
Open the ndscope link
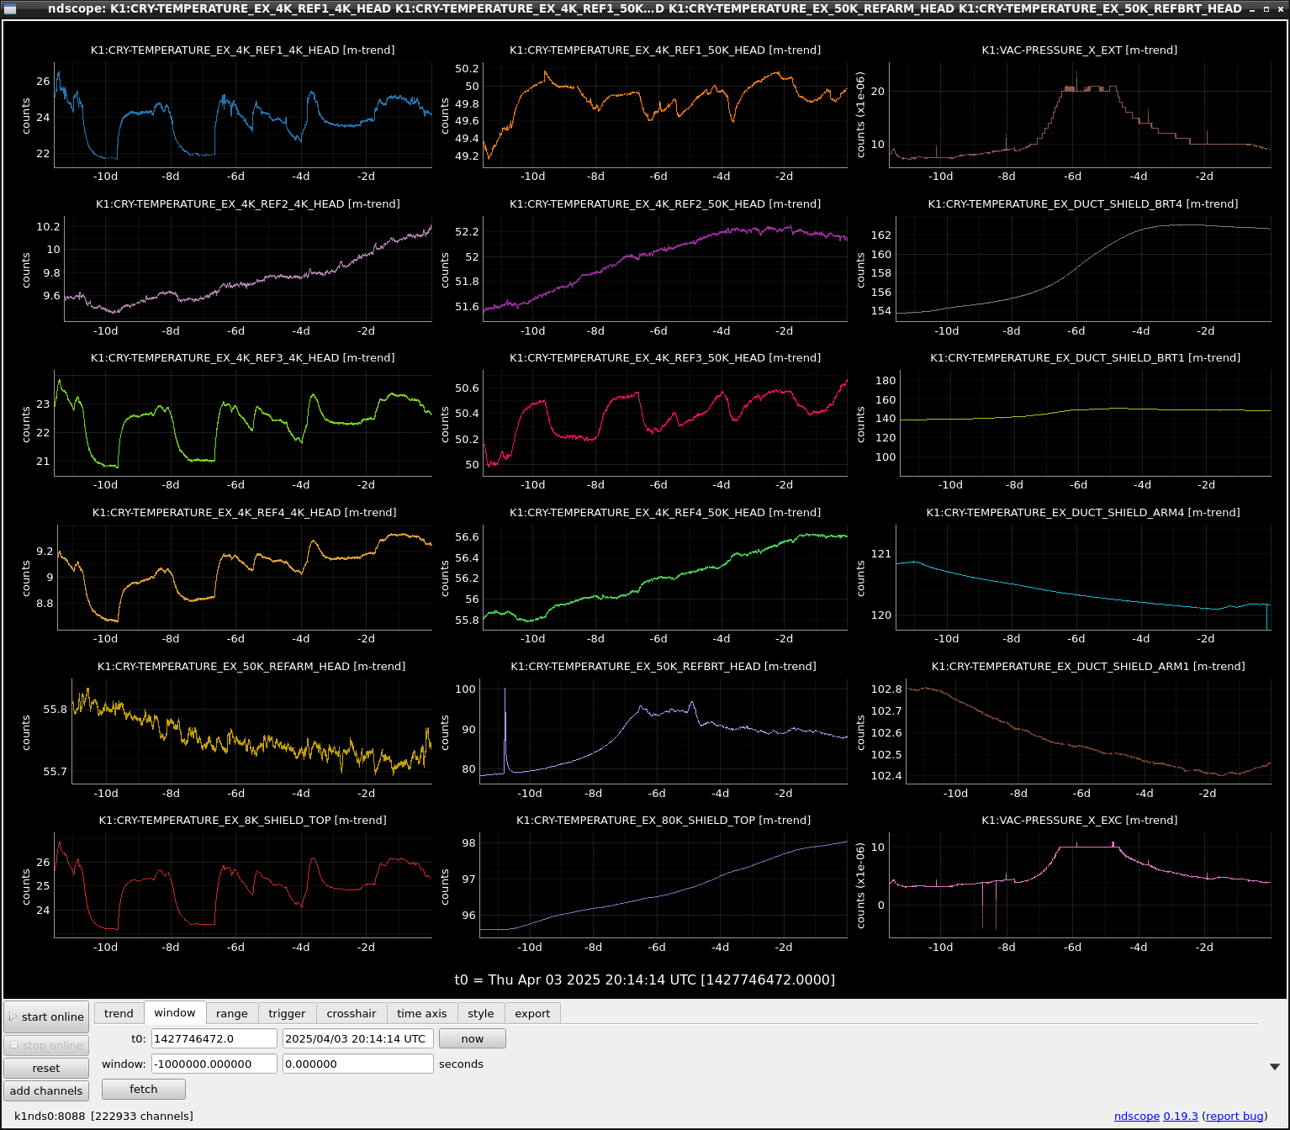(1137, 1116)
